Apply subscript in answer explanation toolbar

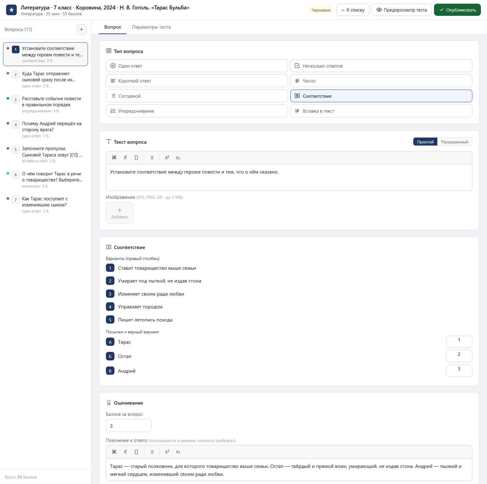click(178, 452)
